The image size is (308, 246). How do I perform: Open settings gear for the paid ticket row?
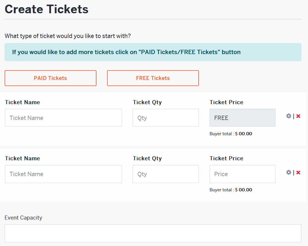pyautogui.click(x=288, y=172)
